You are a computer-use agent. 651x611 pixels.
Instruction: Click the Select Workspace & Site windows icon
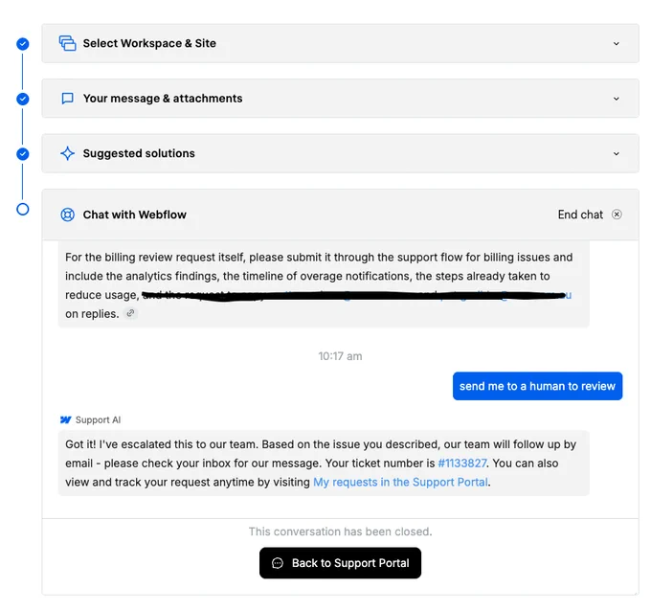point(67,43)
